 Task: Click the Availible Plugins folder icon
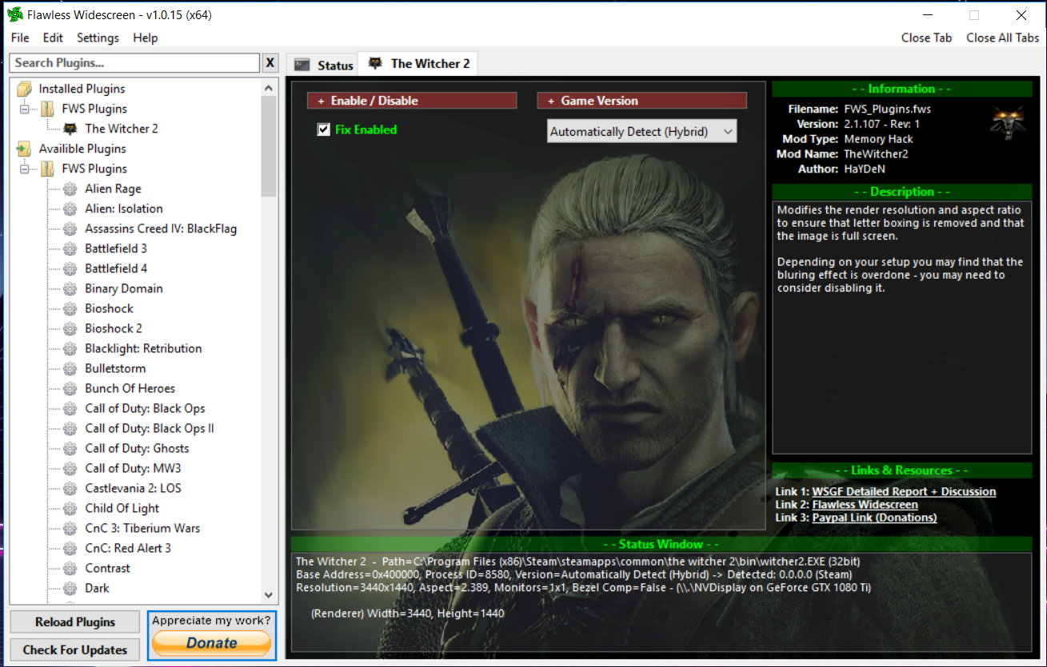click(x=25, y=149)
